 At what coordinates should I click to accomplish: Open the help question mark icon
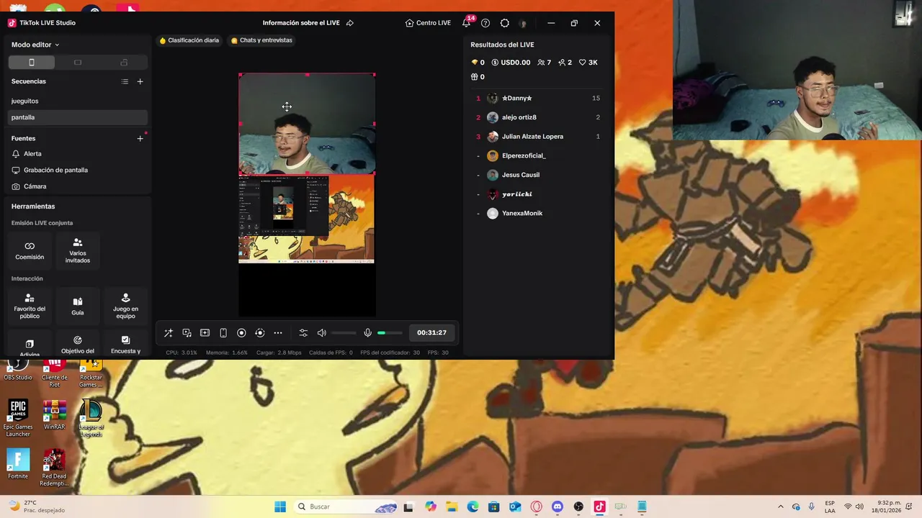[485, 23]
